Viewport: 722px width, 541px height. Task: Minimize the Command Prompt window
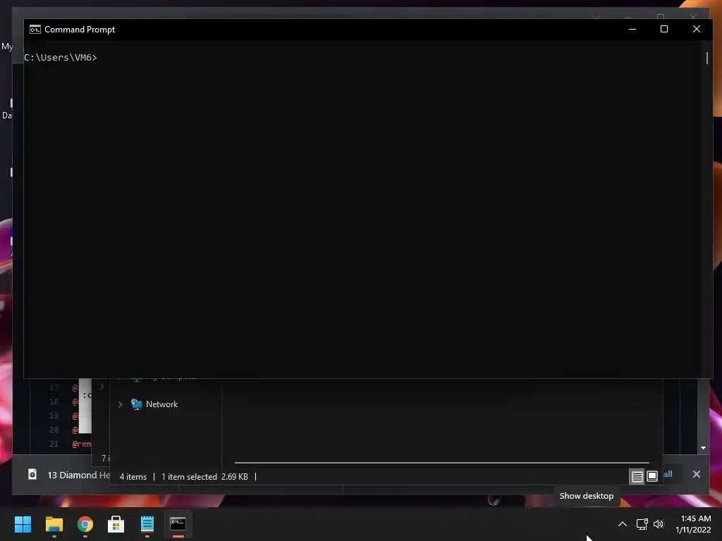tap(632, 29)
